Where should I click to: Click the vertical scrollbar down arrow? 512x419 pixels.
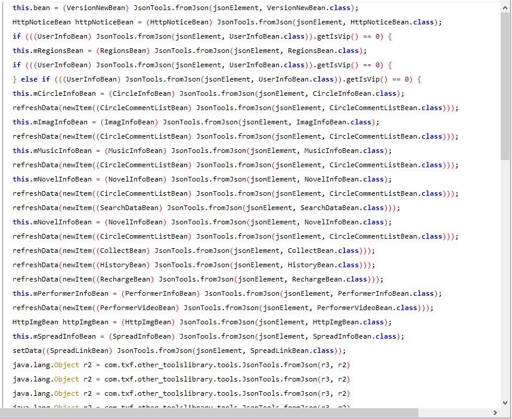tap(505, 402)
